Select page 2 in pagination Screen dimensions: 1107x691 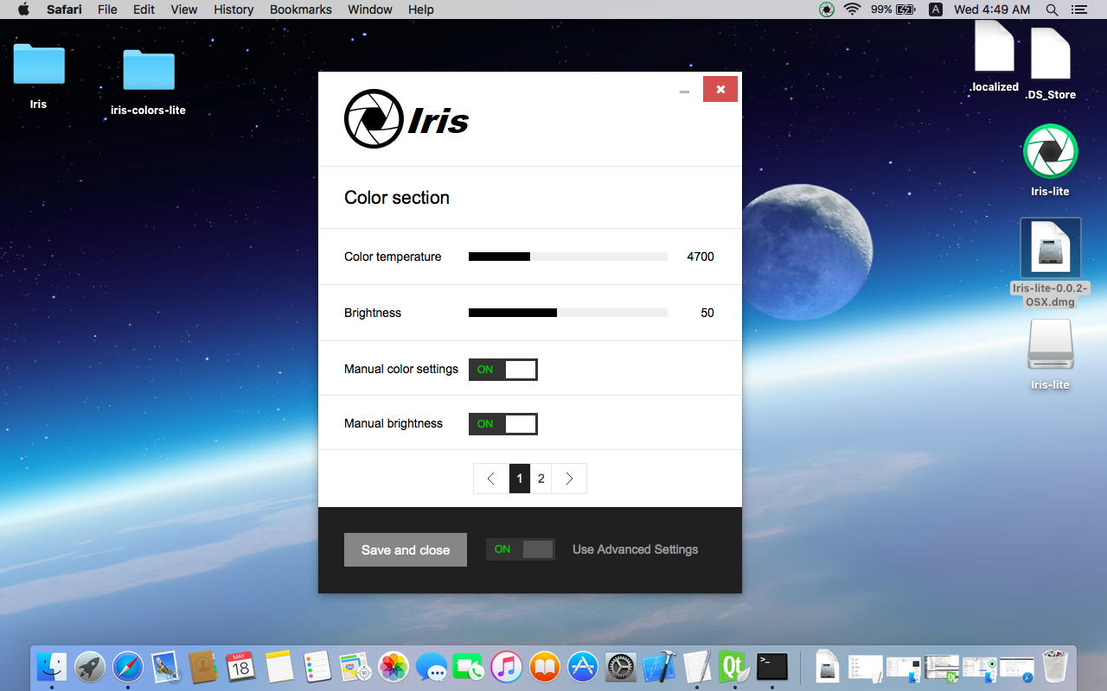pos(541,479)
